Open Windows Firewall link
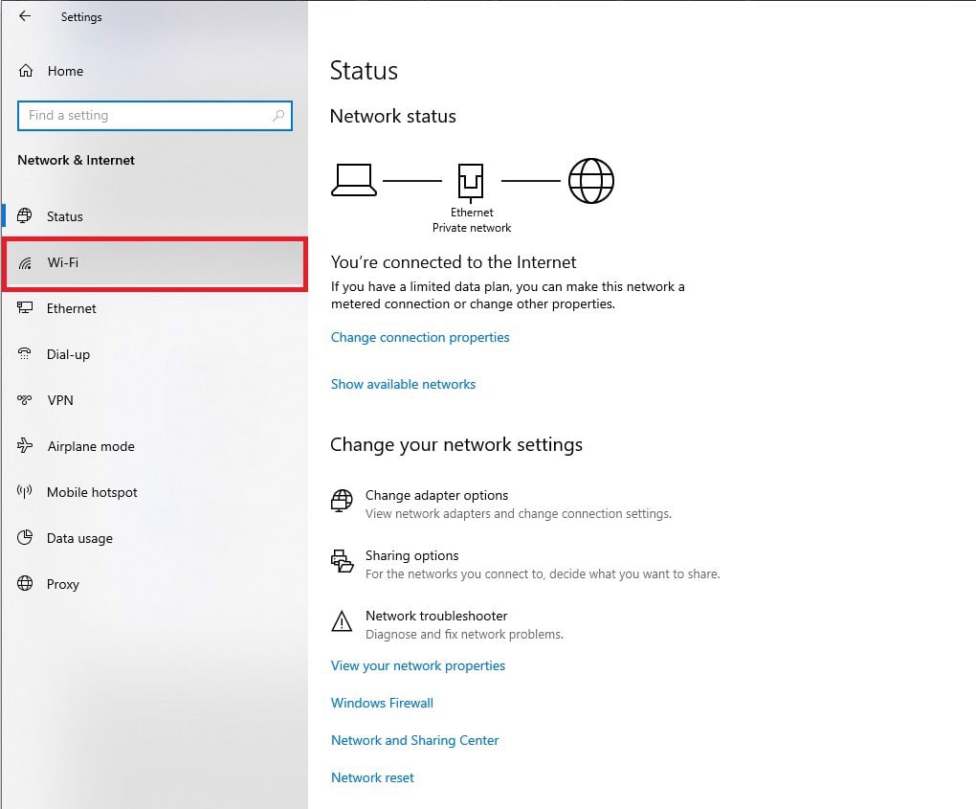 click(x=382, y=703)
